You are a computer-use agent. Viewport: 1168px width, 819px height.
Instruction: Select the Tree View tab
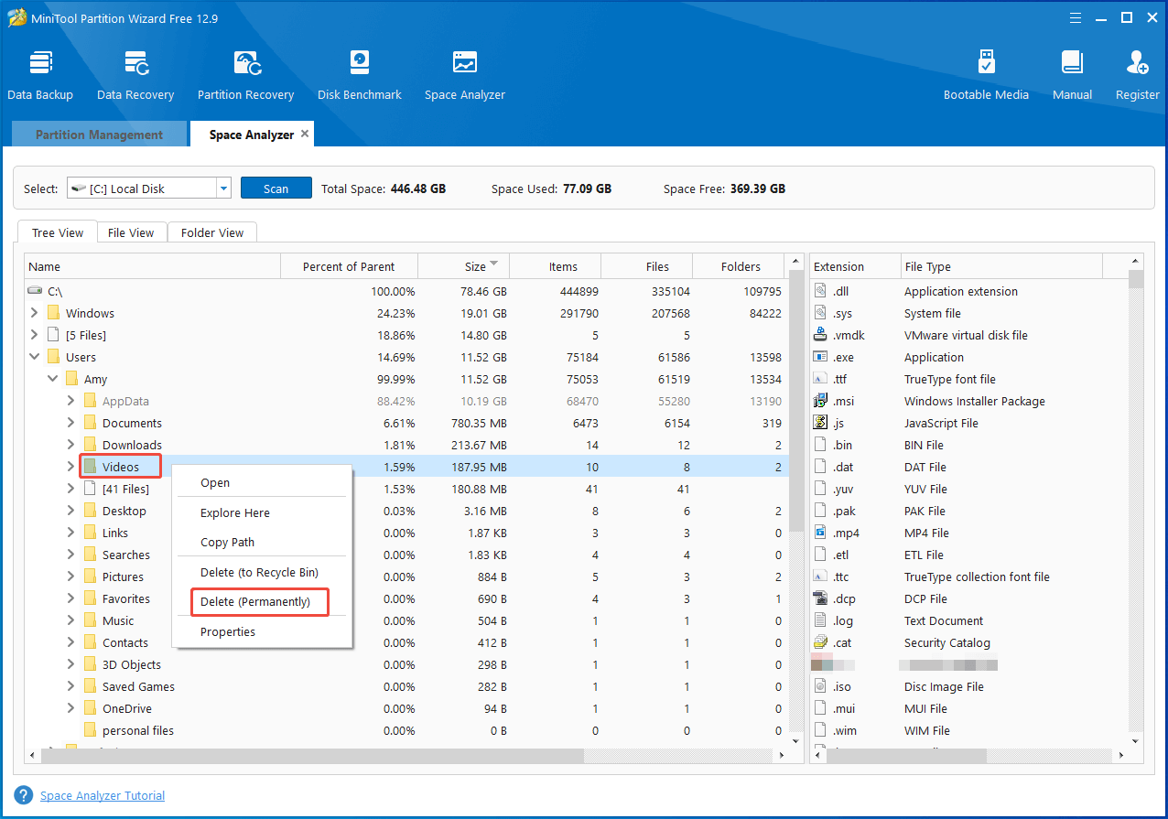58,232
